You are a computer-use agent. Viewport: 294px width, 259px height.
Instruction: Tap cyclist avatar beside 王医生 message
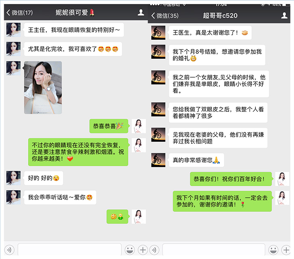(x=158, y=33)
